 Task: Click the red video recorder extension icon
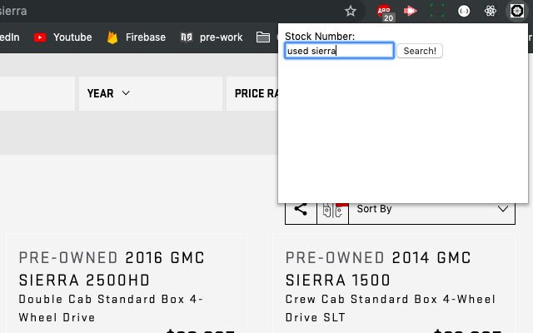(411, 11)
